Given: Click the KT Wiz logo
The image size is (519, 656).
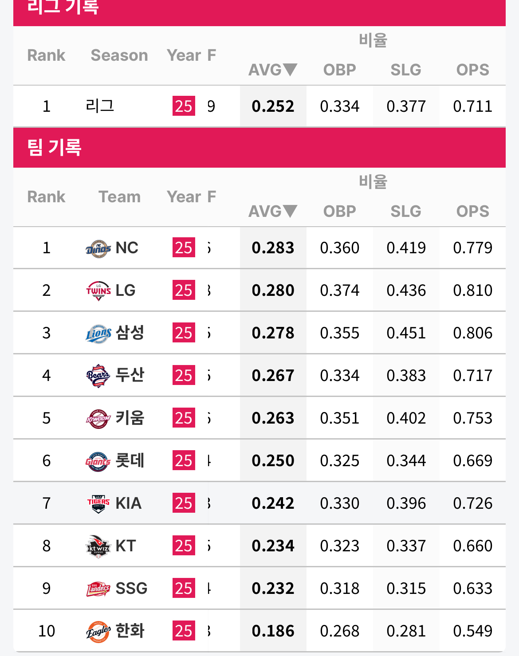Looking at the screenshot, I should pyautogui.click(x=98, y=546).
